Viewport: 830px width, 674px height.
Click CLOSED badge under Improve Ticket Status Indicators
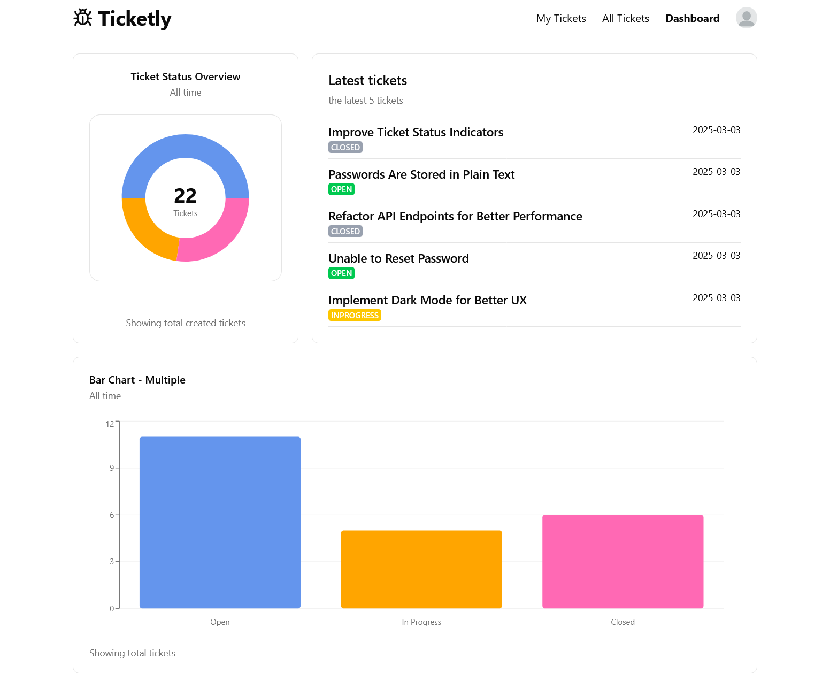click(x=345, y=147)
